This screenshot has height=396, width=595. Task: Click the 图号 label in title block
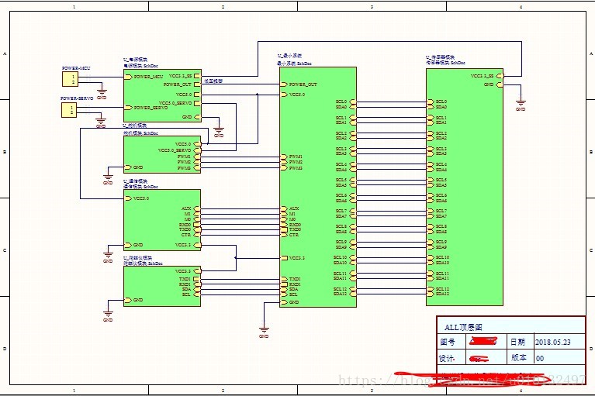coord(448,342)
